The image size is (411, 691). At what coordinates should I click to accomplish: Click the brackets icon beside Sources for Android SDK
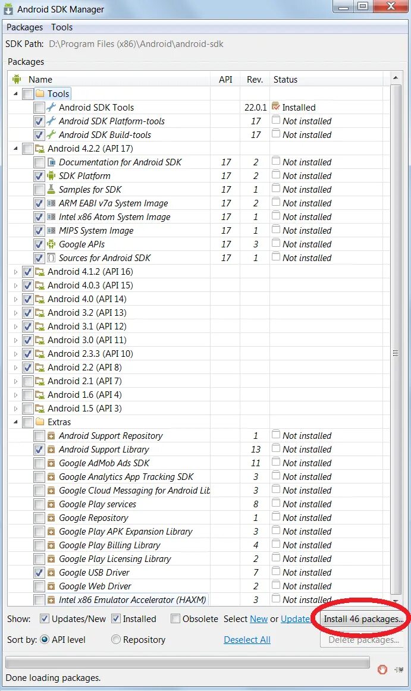tap(51, 258)
